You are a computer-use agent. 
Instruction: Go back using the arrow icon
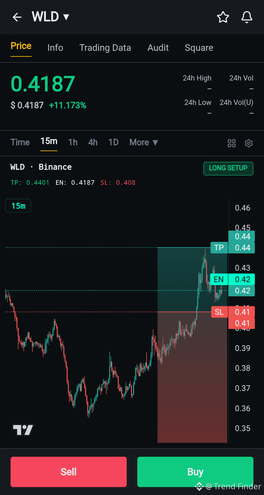coord(17,17)
